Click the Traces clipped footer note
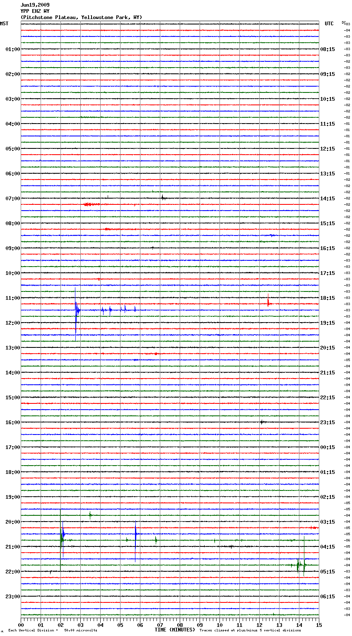This screenshot has width=352, height=636. point(250,630)
